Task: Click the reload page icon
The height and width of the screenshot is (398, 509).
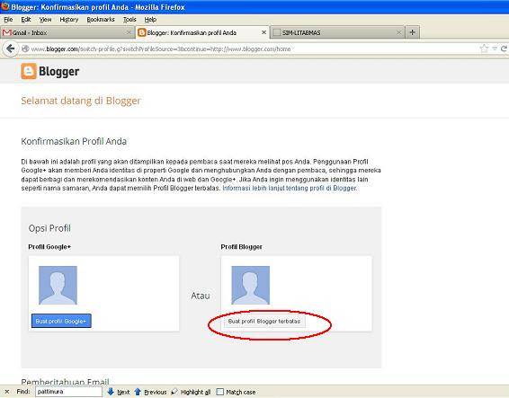Action: tap(504, 49)
